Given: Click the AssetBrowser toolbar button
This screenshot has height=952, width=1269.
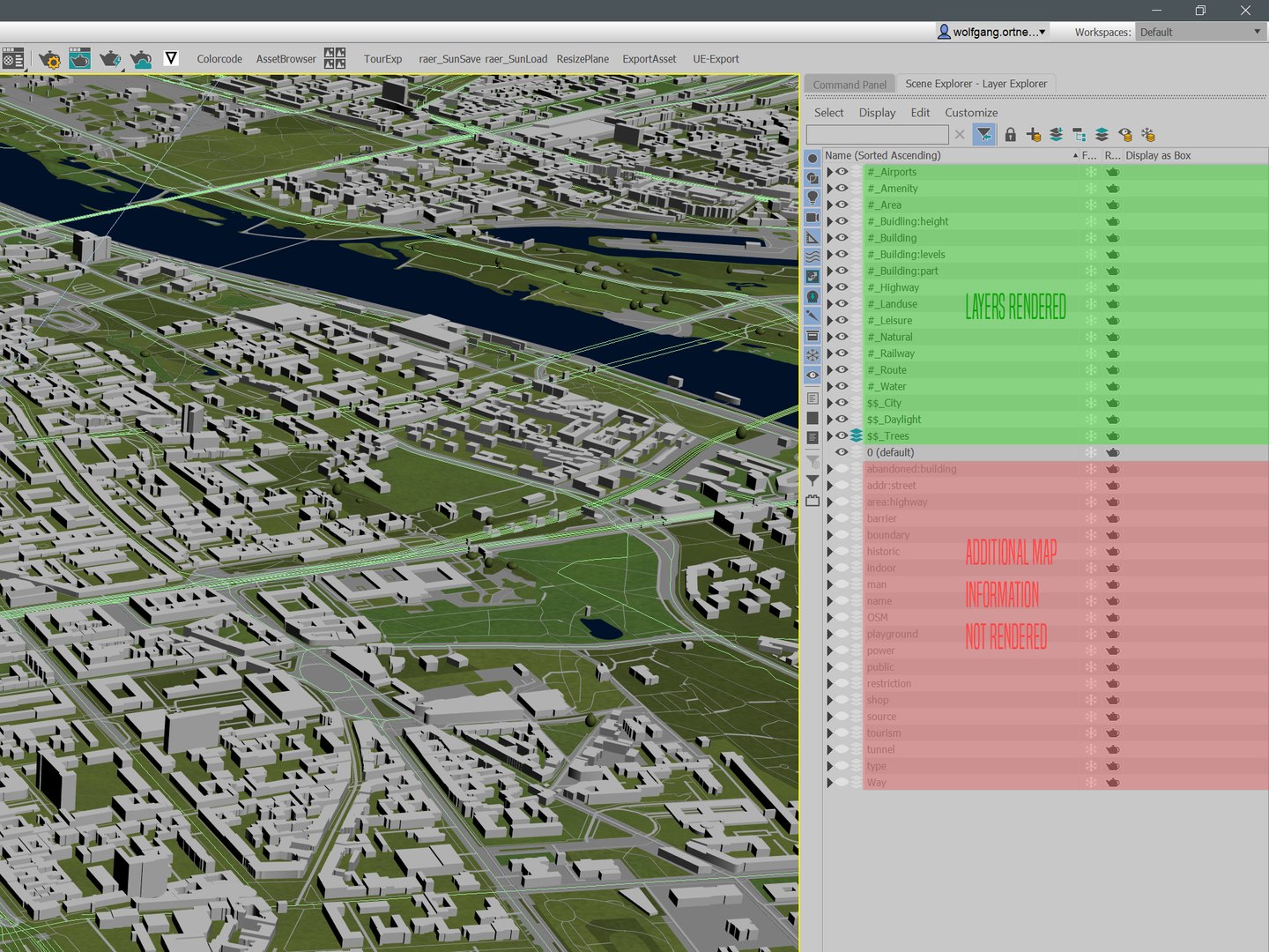Looking at the screenshot, I should click(x=286, y=59).
